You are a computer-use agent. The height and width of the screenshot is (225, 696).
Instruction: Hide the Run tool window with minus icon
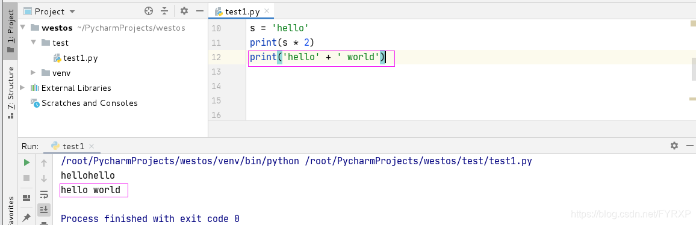[689, 146]
